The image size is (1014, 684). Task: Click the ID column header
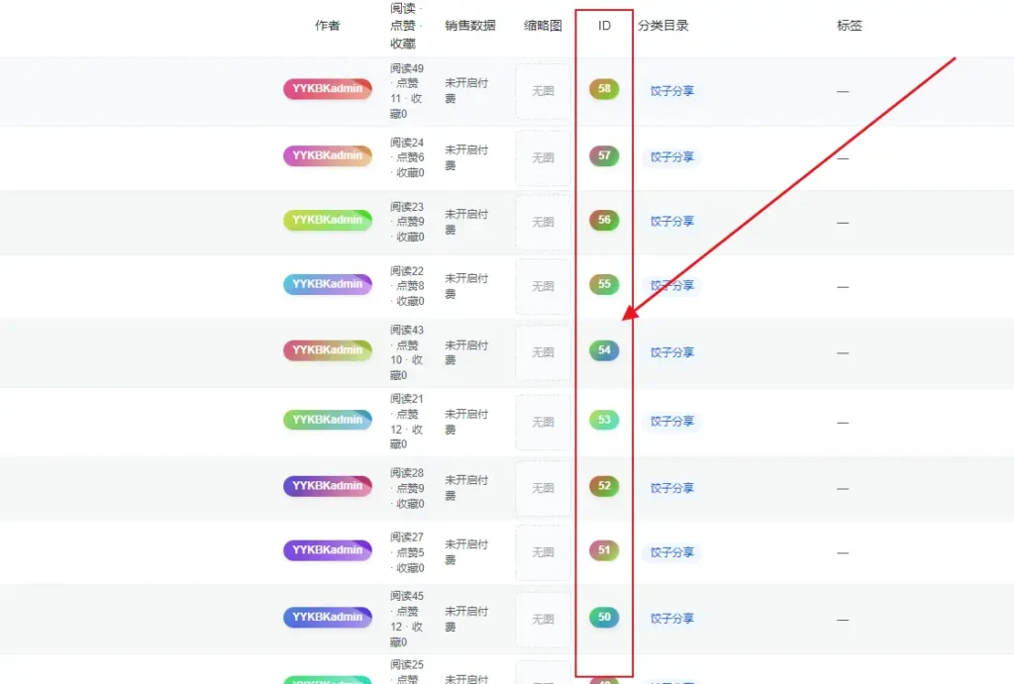tap(602, 27)
